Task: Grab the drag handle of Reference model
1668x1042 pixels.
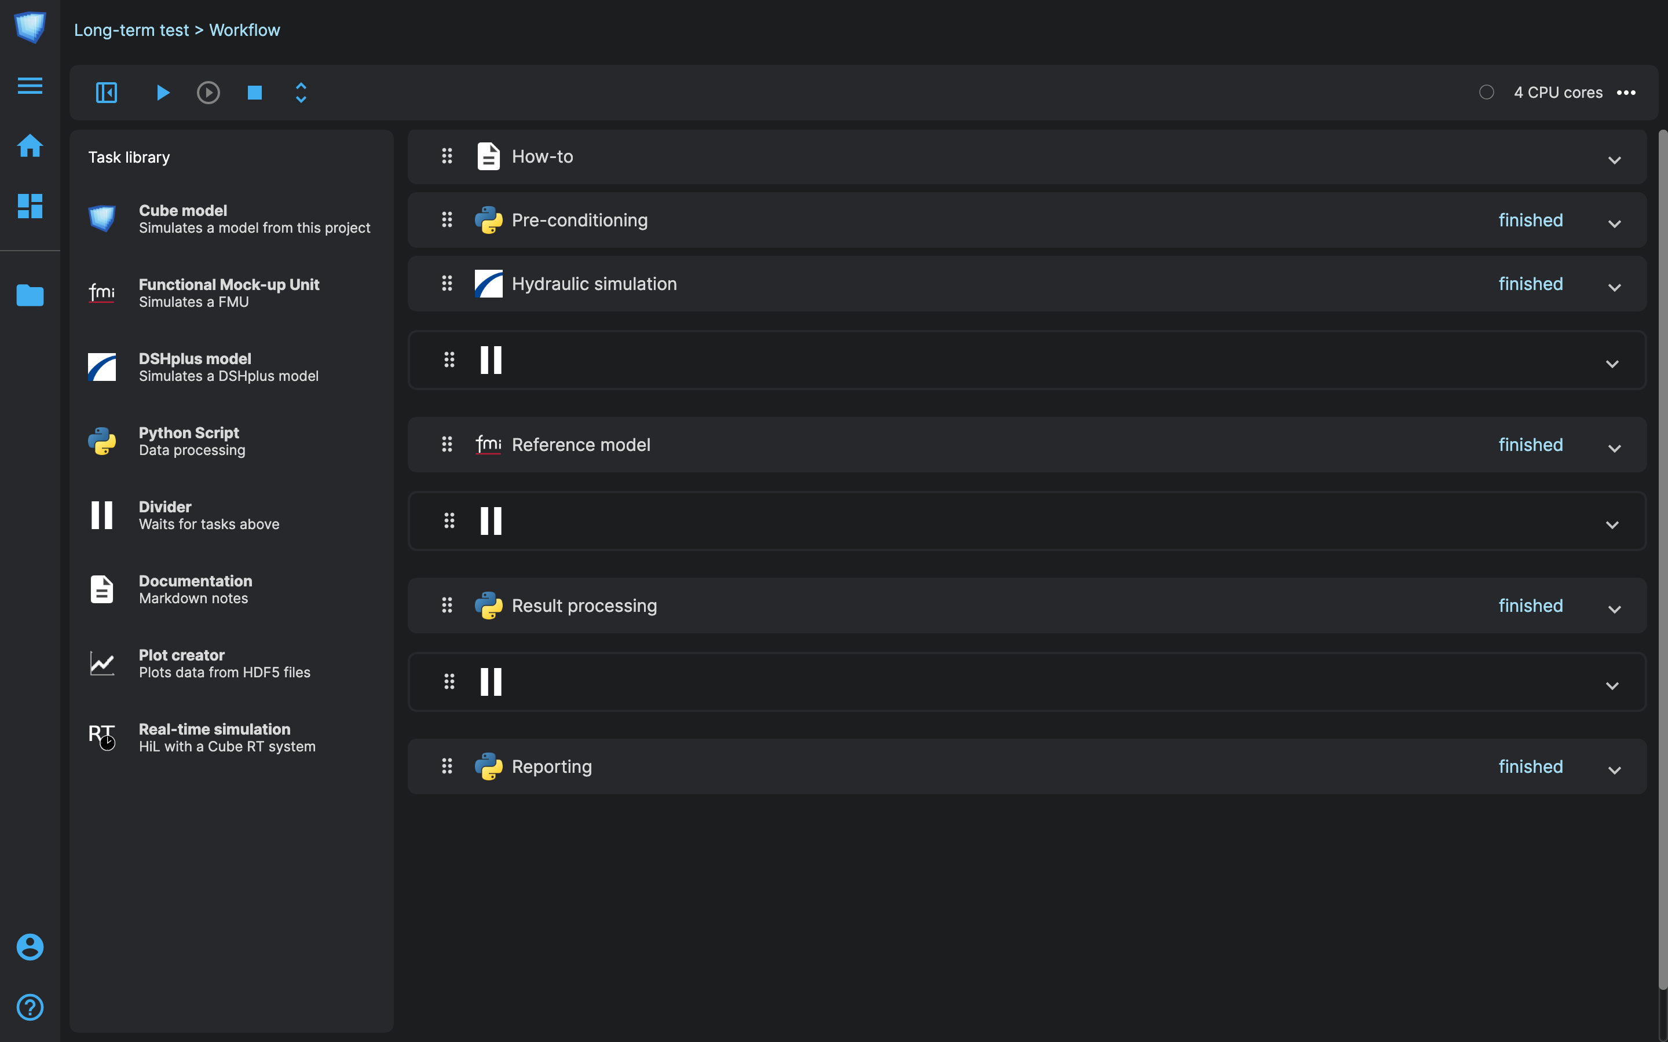Action: [447, 444]
